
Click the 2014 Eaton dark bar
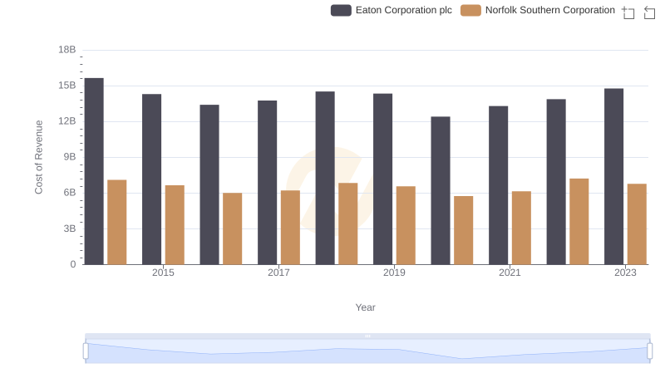click(x=94, y=171)
